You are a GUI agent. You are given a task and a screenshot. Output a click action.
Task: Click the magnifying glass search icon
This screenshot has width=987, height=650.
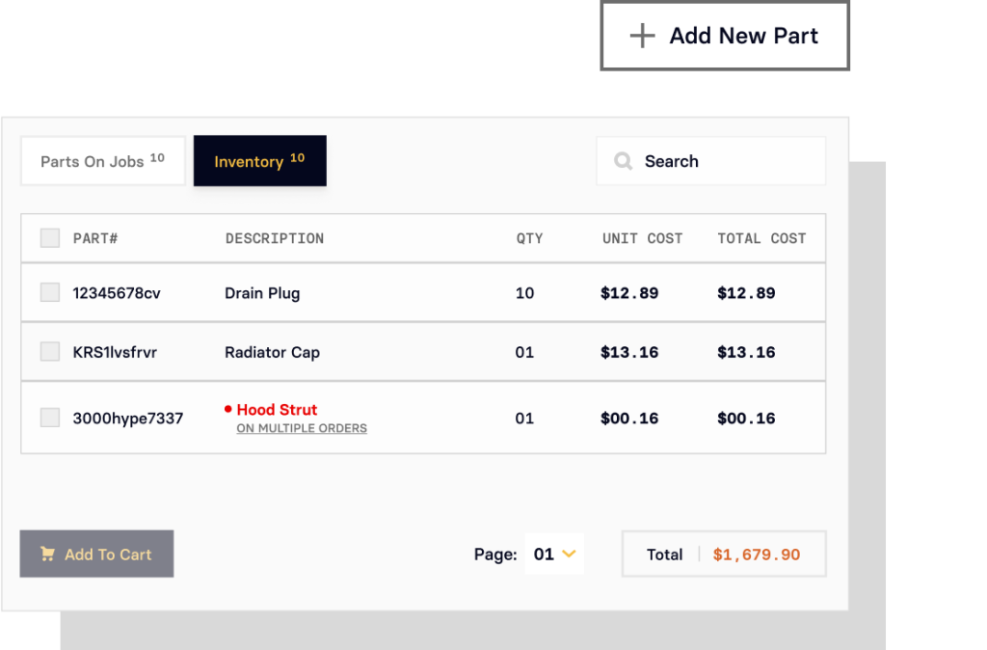(623, 161)
